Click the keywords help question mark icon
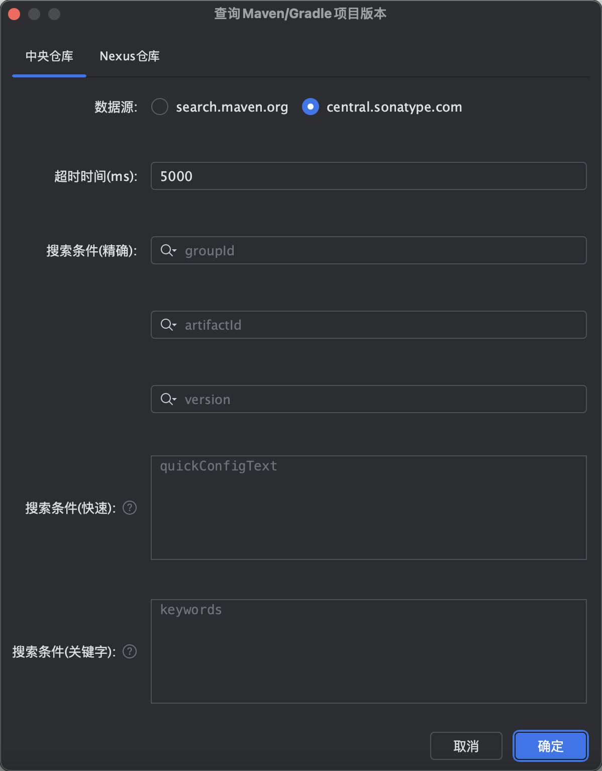 pos(130,651)
